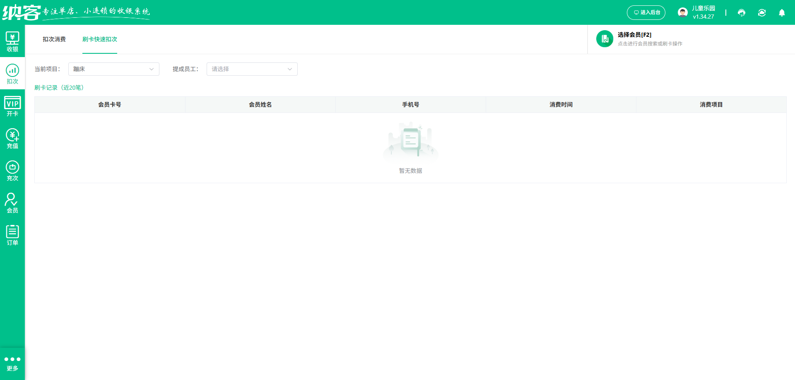View the 订单 orders module
795x380 pixels.
(x=12, y=234)
